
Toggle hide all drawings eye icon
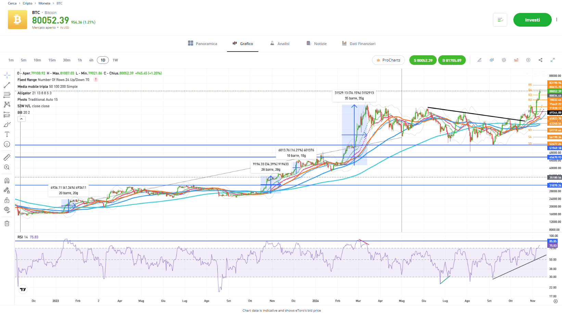click(7, 210)
